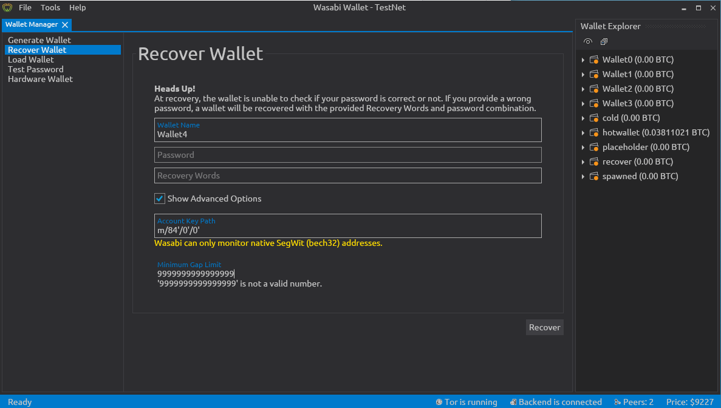Click the Wallet1 wallet icon
The width and height of the screenshot is (721, 408).
[x=594, y=75]
